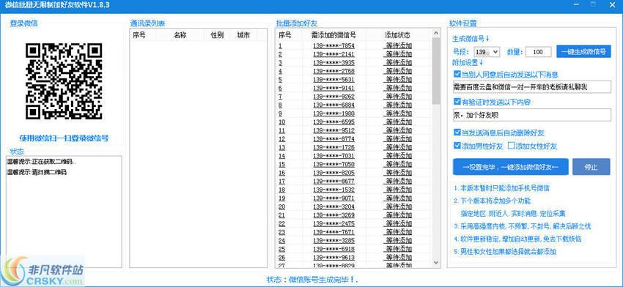
Task: Select number 139-****-2768 in row 4
Action: click(x=333, y=71)
